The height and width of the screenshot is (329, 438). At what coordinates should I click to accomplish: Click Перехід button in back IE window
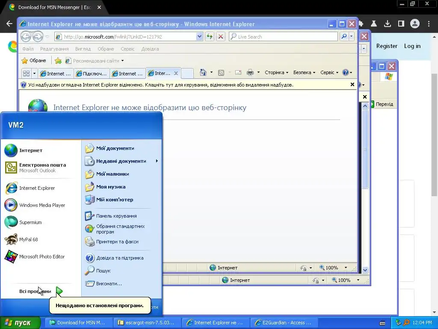coord(382,104)
